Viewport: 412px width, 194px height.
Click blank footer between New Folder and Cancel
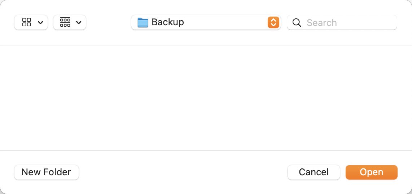(183, 172)
